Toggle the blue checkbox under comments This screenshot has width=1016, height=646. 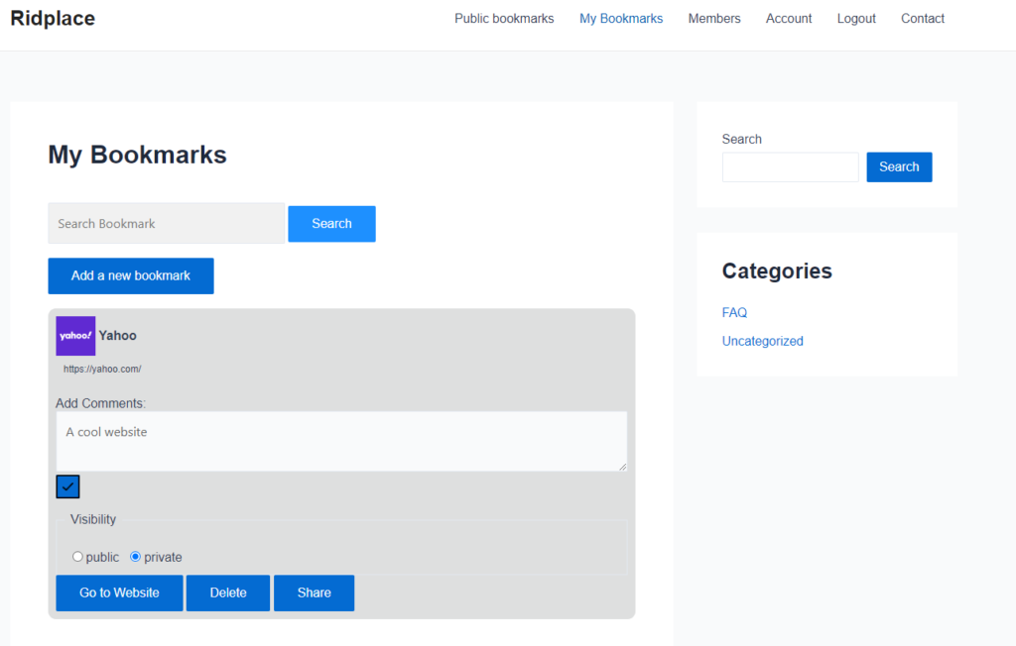[68, 486]
